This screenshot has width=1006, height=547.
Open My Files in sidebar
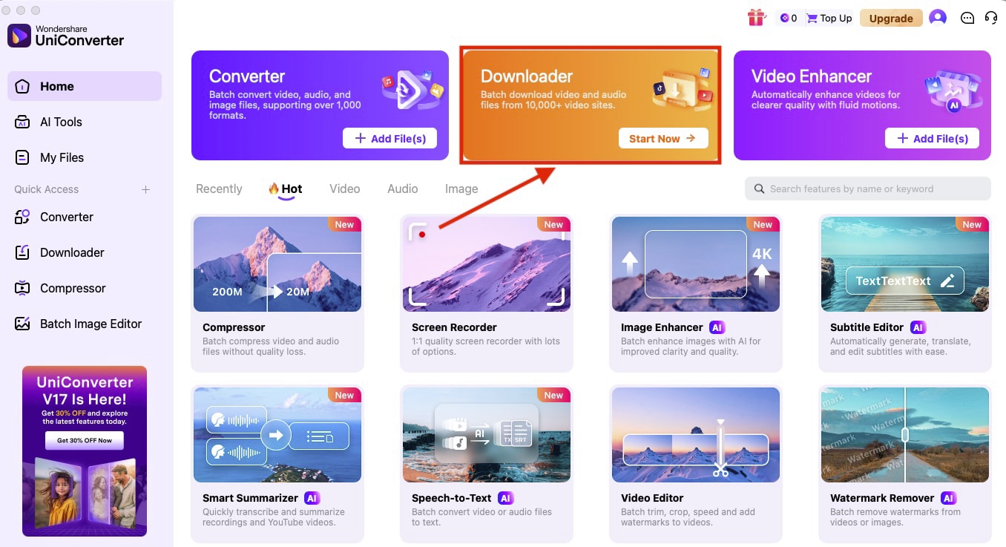tap(85, 157)
